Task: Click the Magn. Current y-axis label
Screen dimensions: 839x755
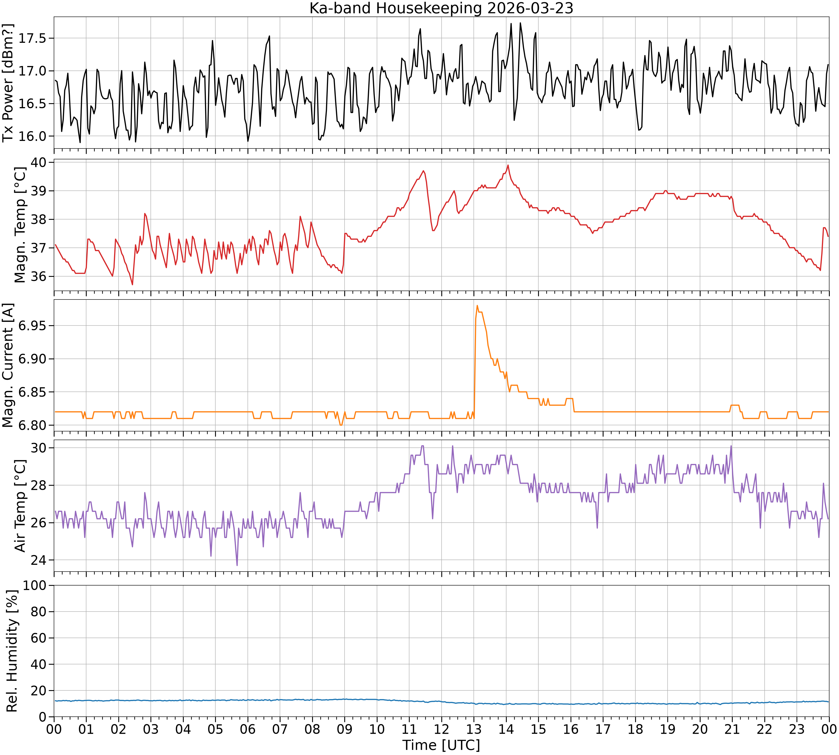Action: pyautogui.click(x=8, y=365)
